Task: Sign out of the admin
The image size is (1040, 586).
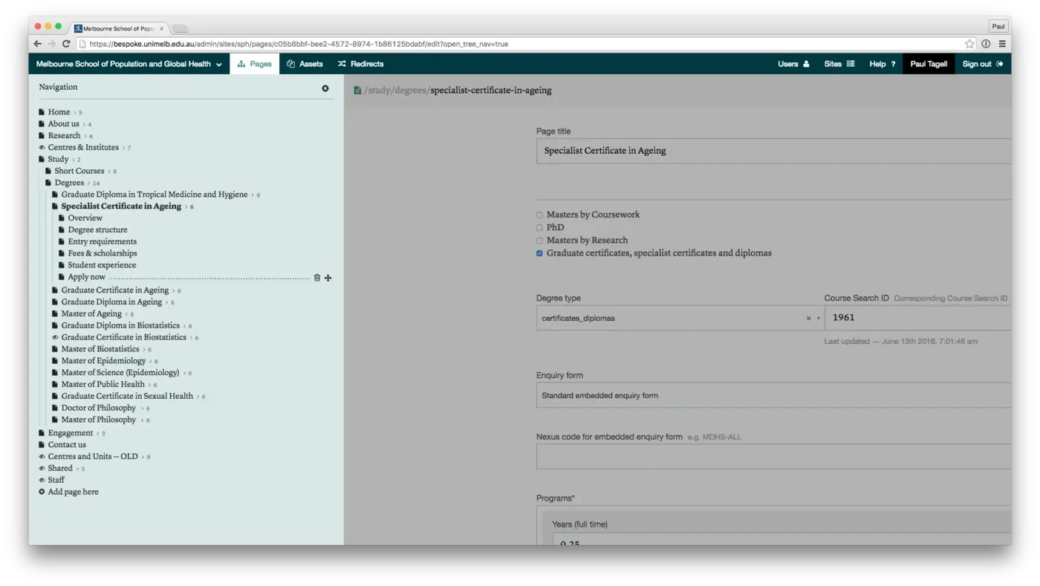Action: pyautogui.click(x=983, y=64)
